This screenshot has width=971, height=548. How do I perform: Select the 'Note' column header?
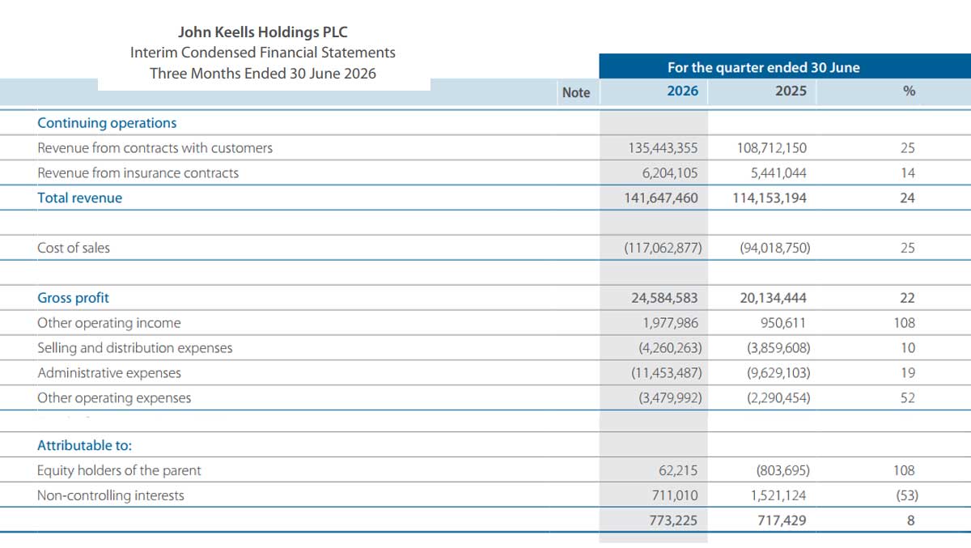(x=576, y=92)
